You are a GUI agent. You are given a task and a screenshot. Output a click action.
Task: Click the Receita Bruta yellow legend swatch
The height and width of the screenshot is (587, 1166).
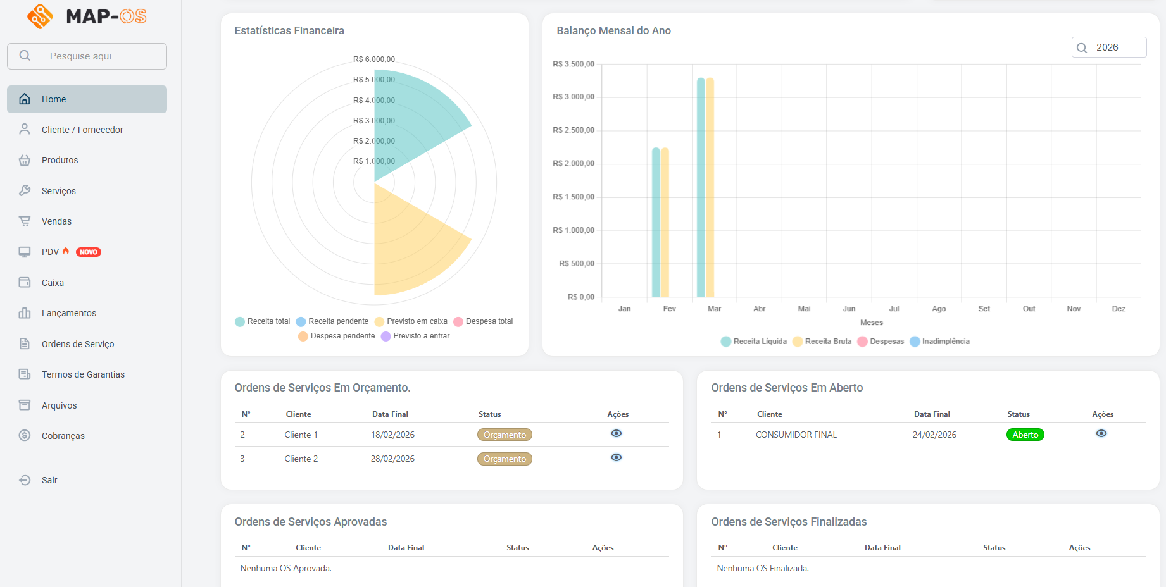(798, 342)
